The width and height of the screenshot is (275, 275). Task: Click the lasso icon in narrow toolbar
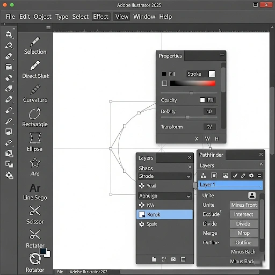pyautogui.click(x=9, y=46)
